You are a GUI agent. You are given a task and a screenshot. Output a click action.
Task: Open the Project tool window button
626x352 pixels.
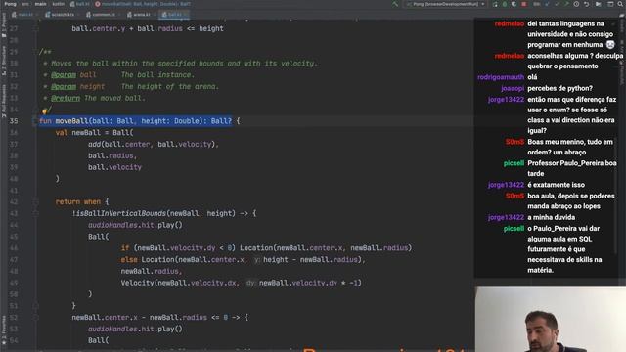[x=4, y=24]
